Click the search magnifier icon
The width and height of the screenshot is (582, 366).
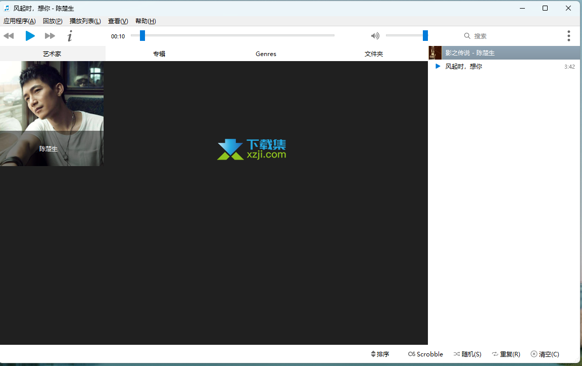[467, 36]
